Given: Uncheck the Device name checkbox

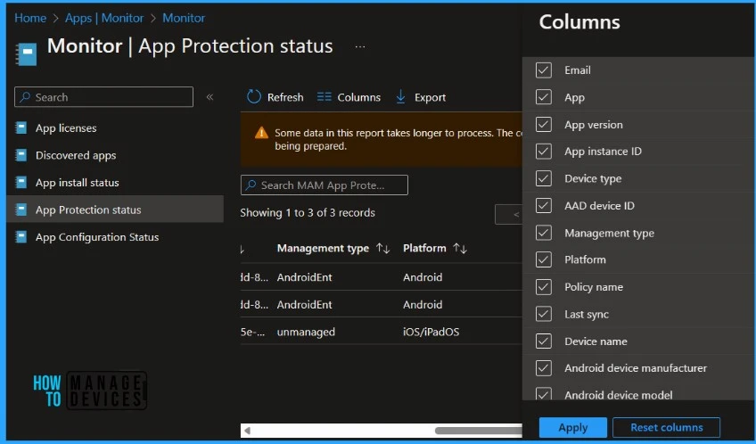Looking at the screenshot, I should click(x=544, y=341).
